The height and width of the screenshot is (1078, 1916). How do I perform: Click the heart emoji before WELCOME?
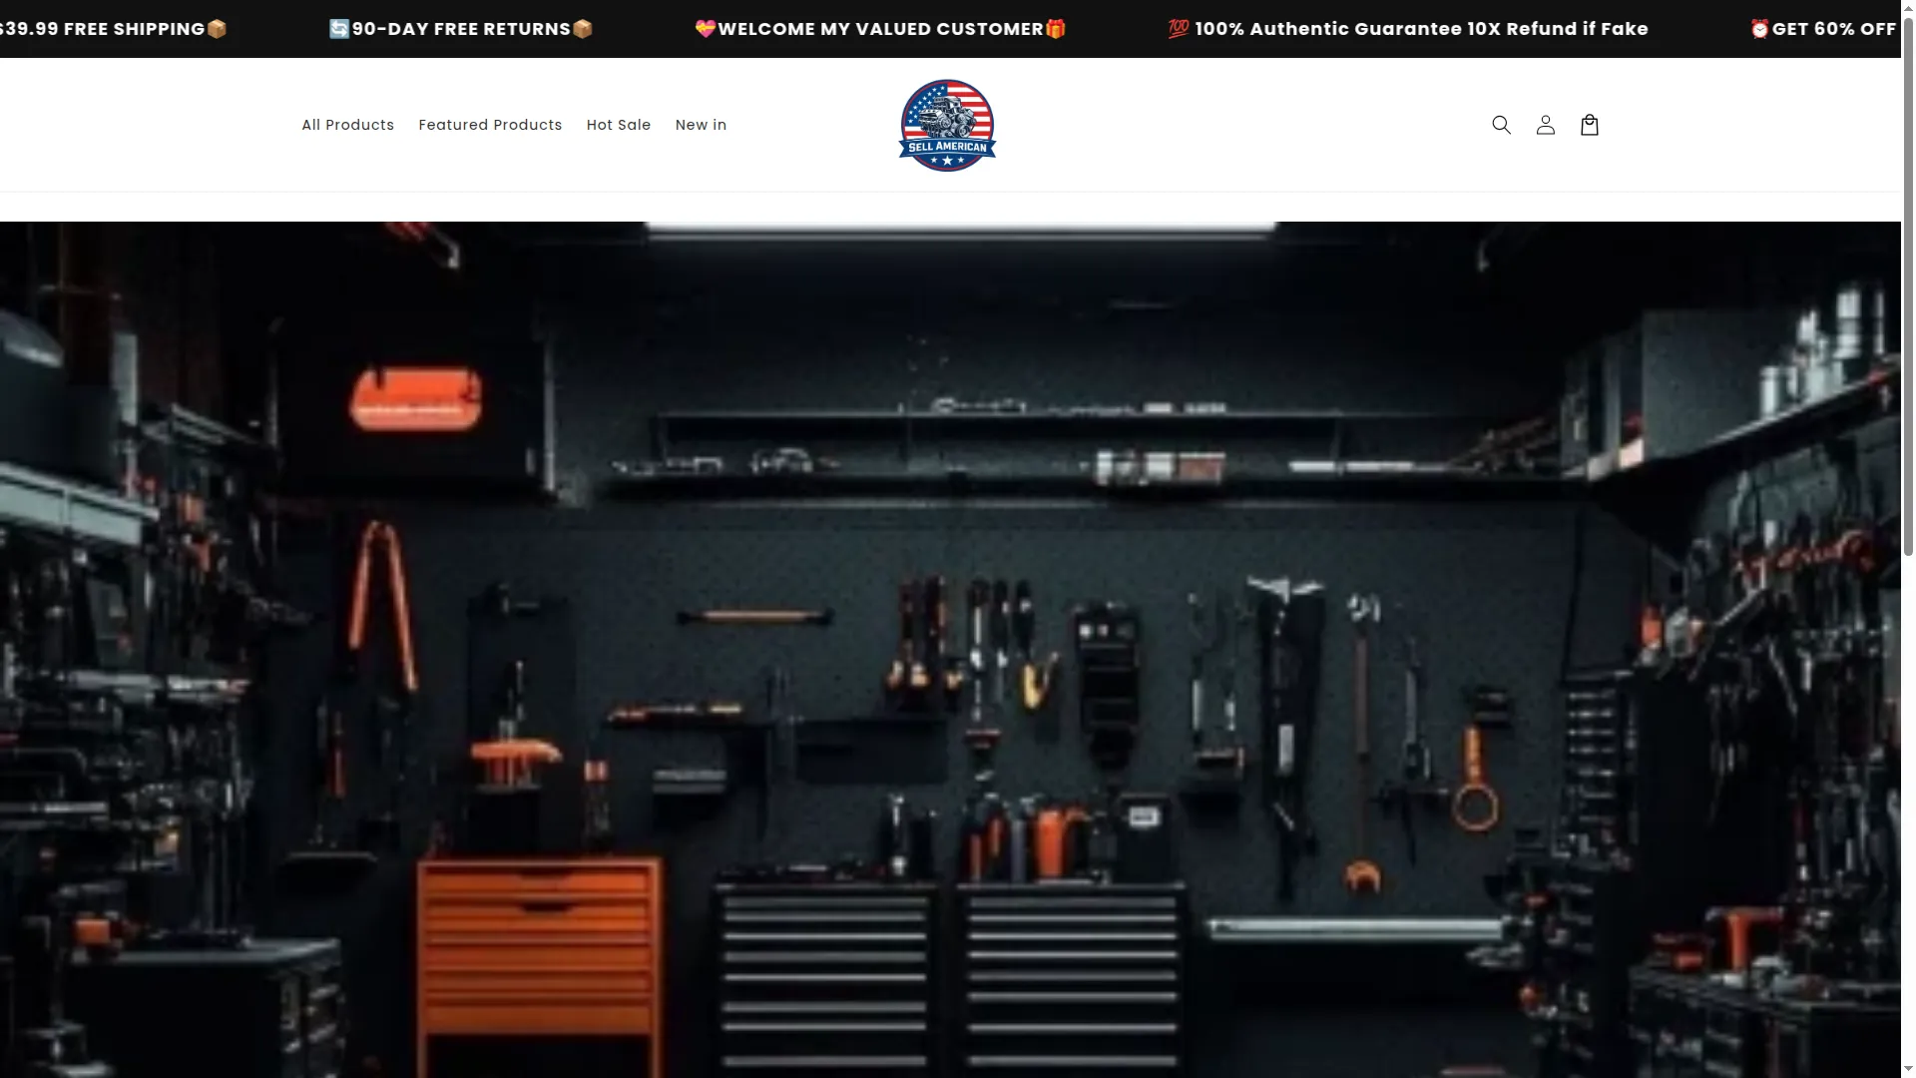click(x=706, y=29)
